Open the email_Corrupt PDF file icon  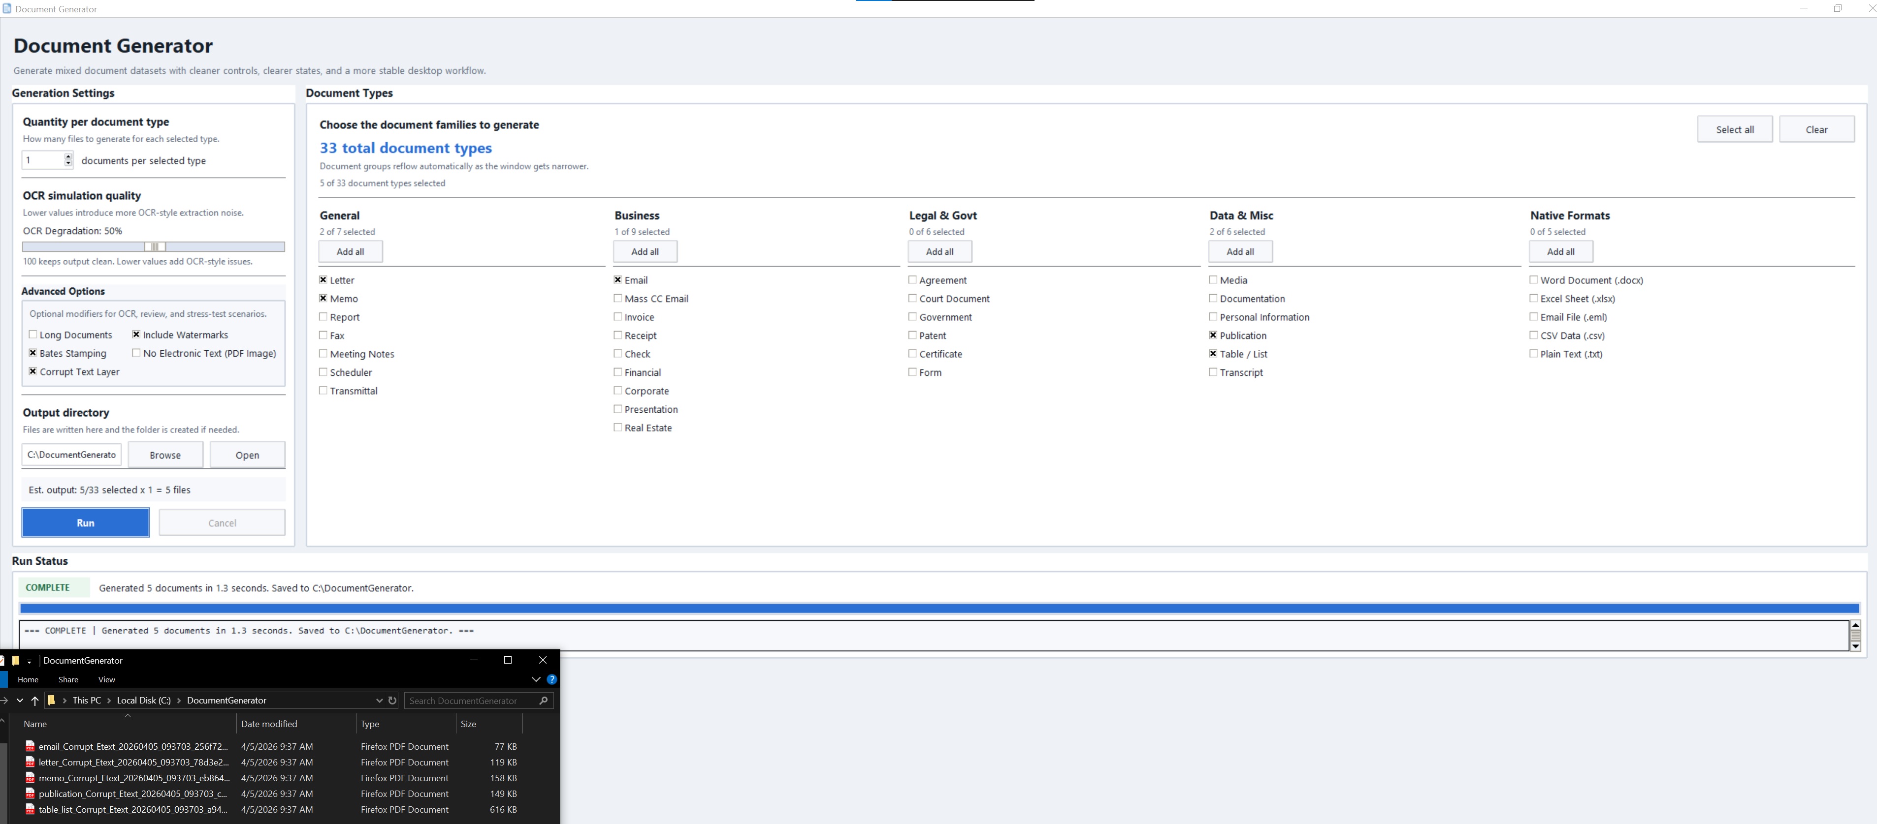[x=30, y=746]
